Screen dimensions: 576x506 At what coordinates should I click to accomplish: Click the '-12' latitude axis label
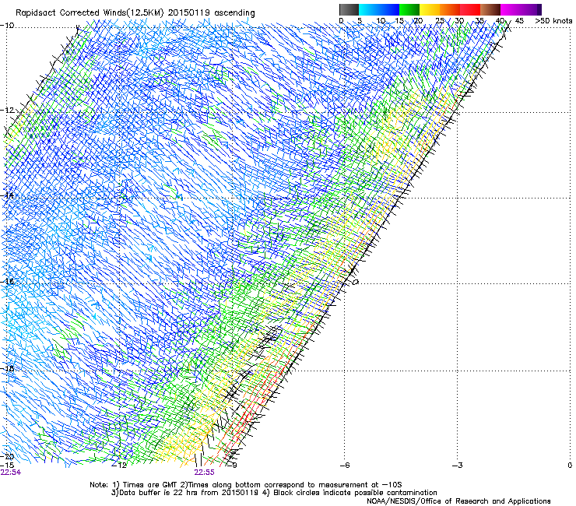click(x=7, y=111)
